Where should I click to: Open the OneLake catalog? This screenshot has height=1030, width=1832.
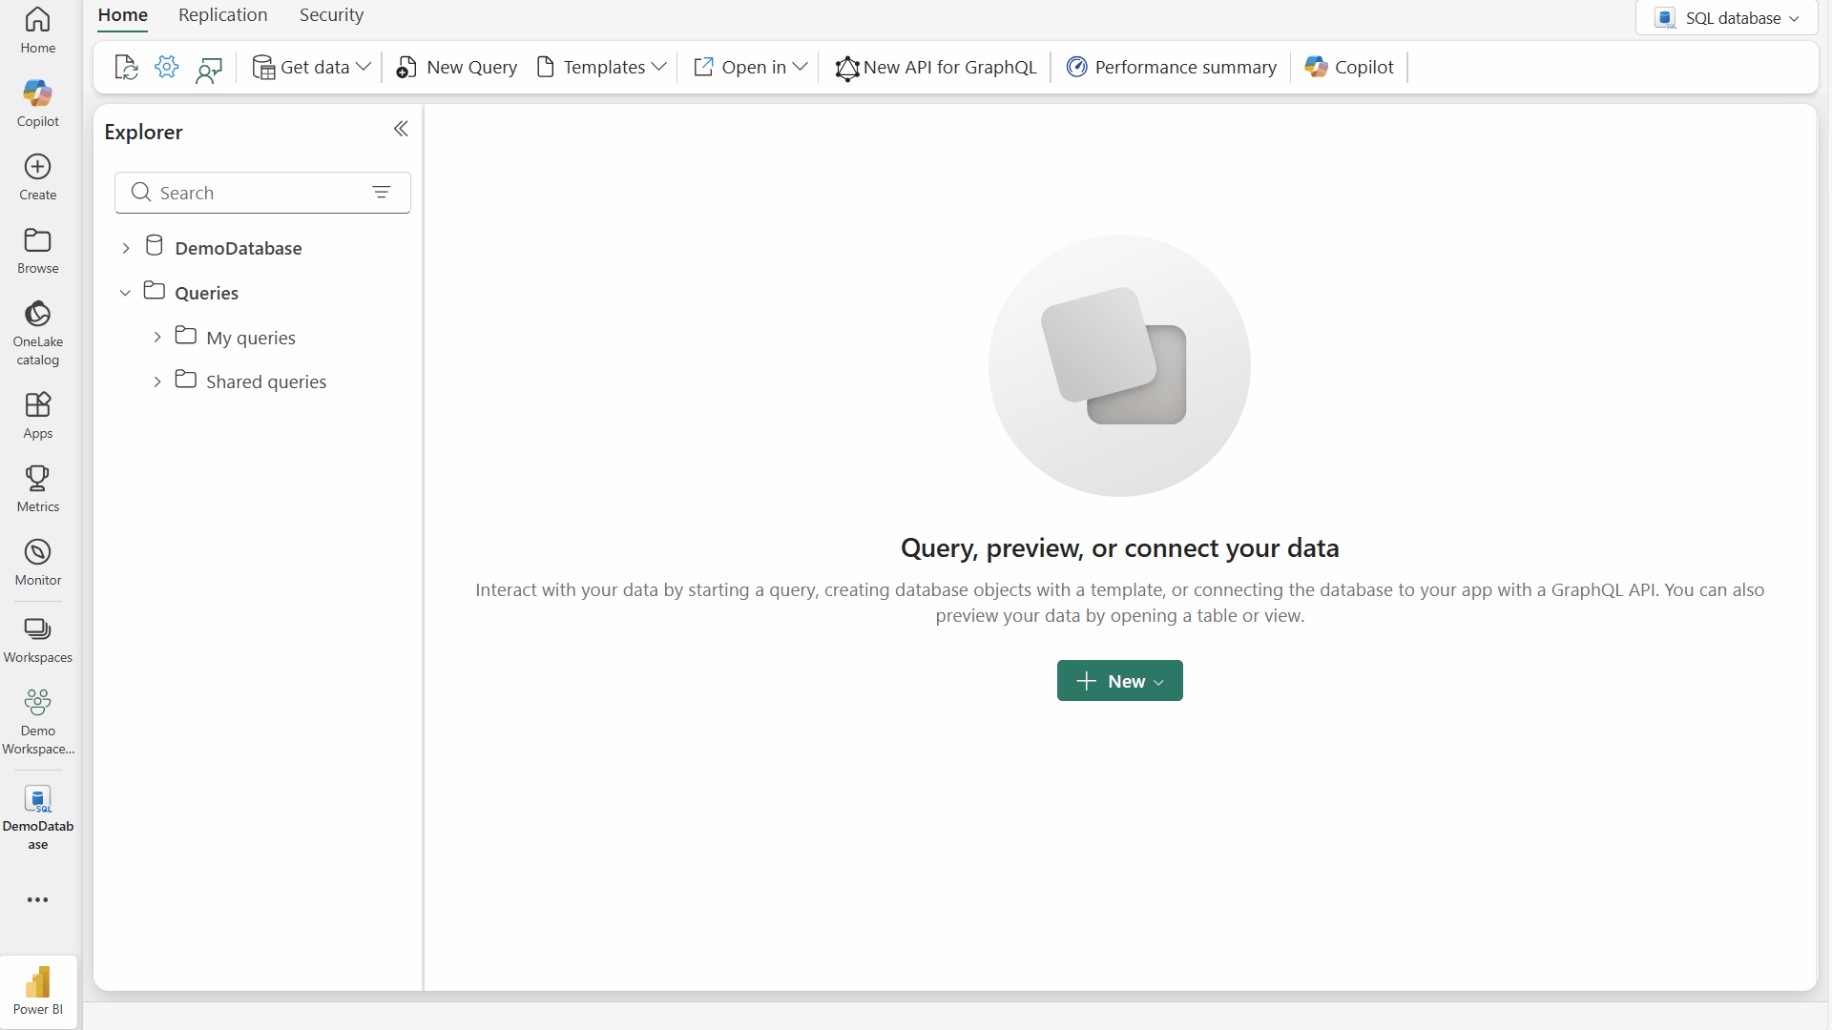click(37, 331)
